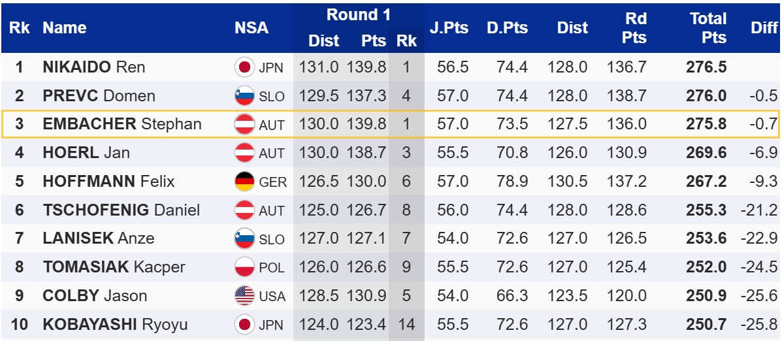Click Austria flag icon in HOERL row
782x341 pixels.
coord(244,153)
